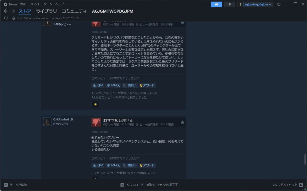This screenshot has height=191, width=307.
Task: Open the "2 件のレビュー" link
Action: [x=62, y=124]
